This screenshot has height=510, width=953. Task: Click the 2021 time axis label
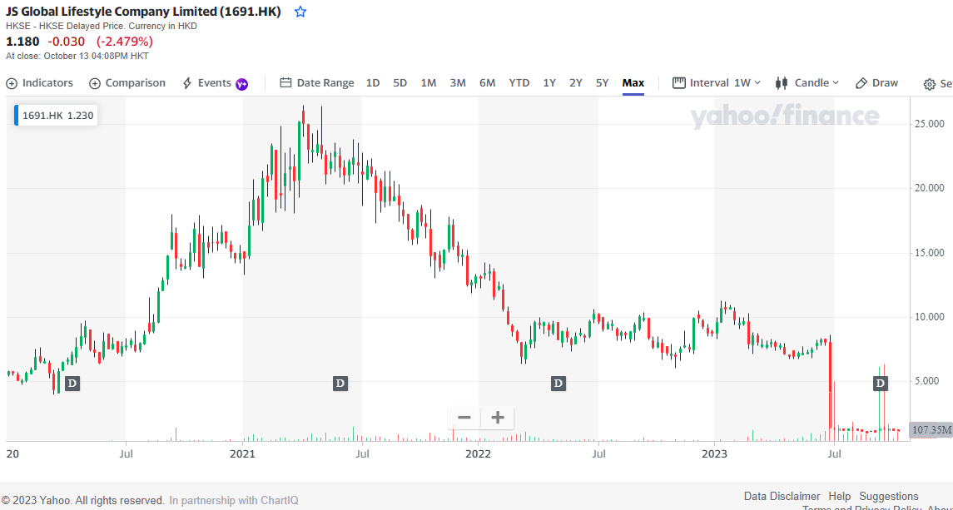tap(242, 453)
